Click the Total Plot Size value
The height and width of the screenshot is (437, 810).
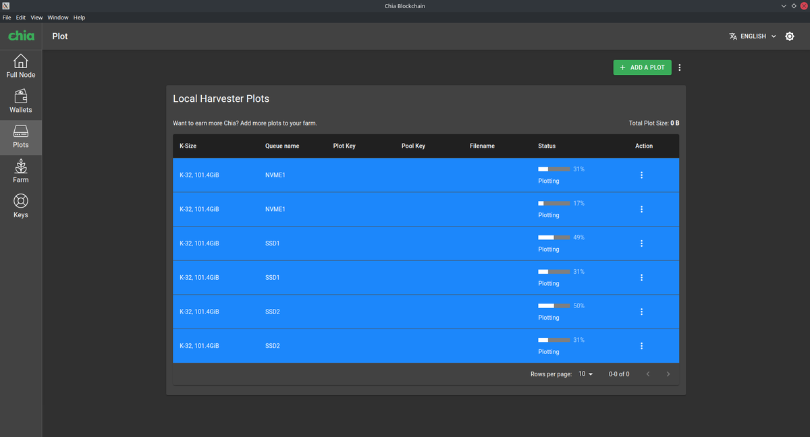coord(675,123)
